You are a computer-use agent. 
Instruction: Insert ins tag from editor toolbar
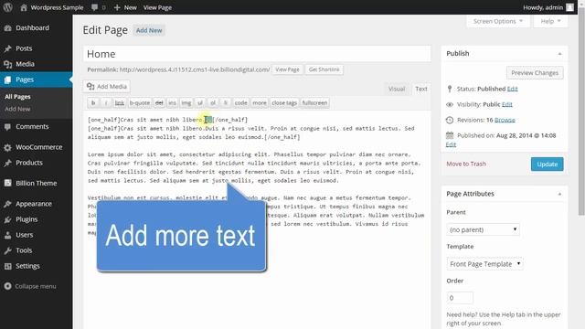[172, 102]
